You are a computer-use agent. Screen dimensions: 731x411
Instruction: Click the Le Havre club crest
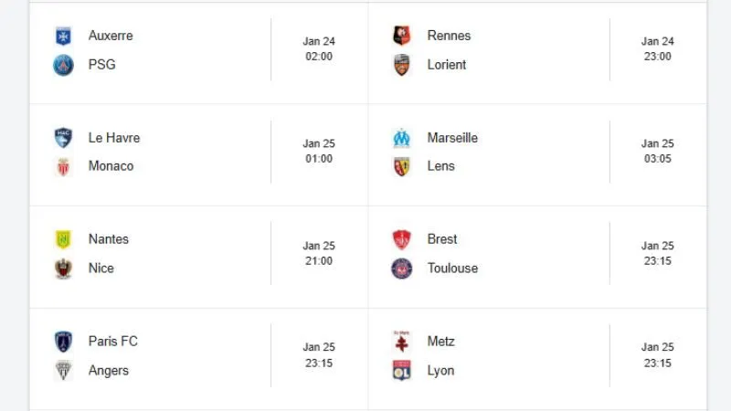click(x=63, y=138)
